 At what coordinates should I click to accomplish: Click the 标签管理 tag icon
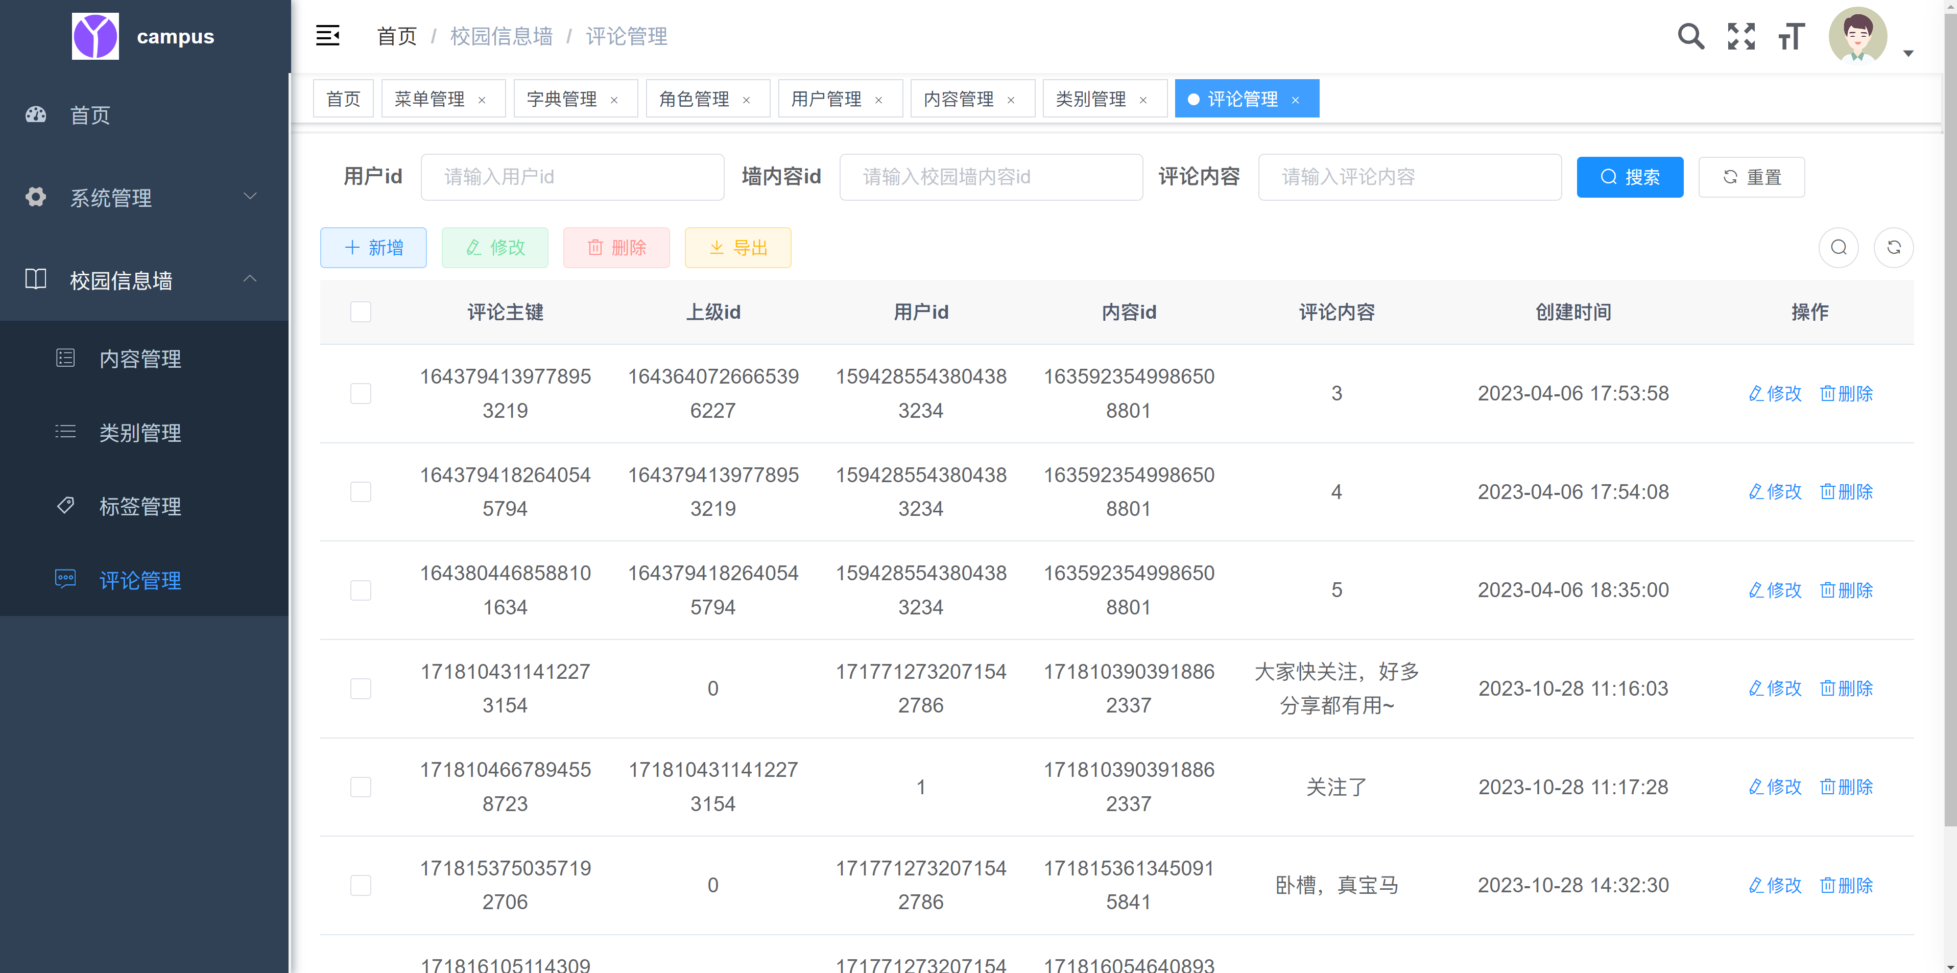[x=65, y=505]
